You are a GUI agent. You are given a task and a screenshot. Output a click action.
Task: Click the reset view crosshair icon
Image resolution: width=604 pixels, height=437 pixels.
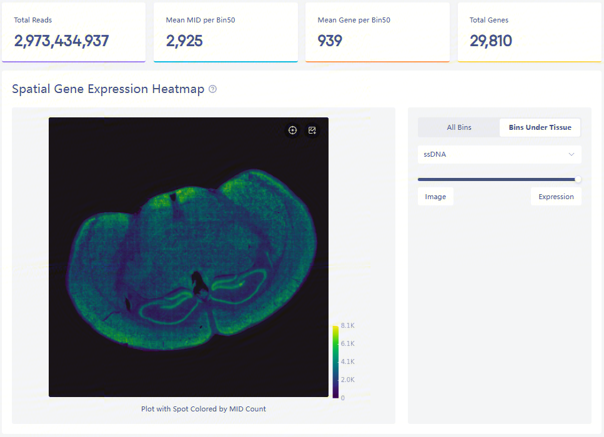(x=292, y=130)
